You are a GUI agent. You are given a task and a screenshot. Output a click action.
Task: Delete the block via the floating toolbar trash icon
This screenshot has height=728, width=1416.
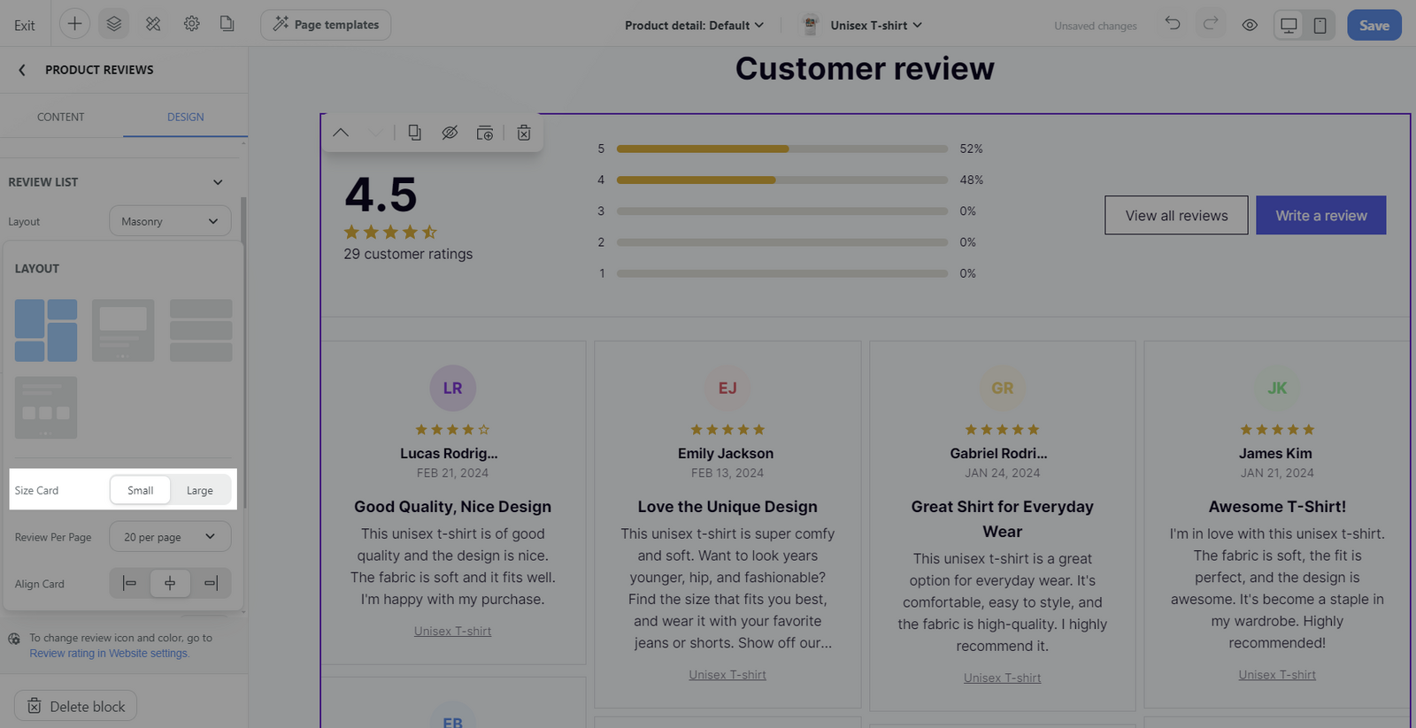524,133
